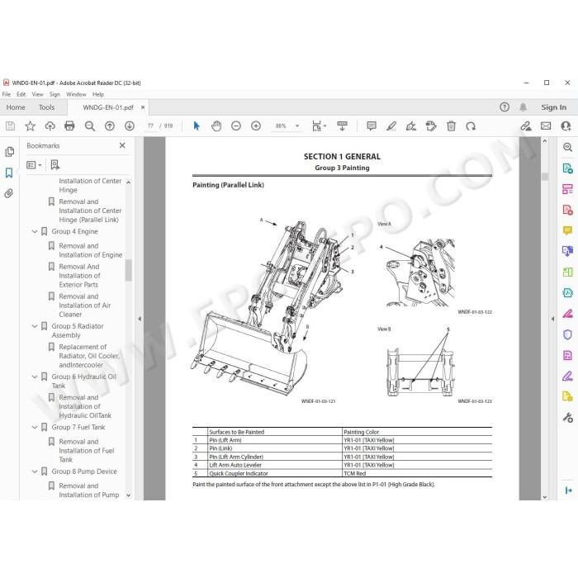
Task: Add the star bookmark to this file
Action: tap(30, 126)
